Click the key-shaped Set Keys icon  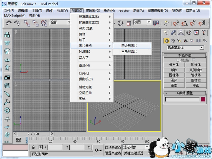point(98,150)
